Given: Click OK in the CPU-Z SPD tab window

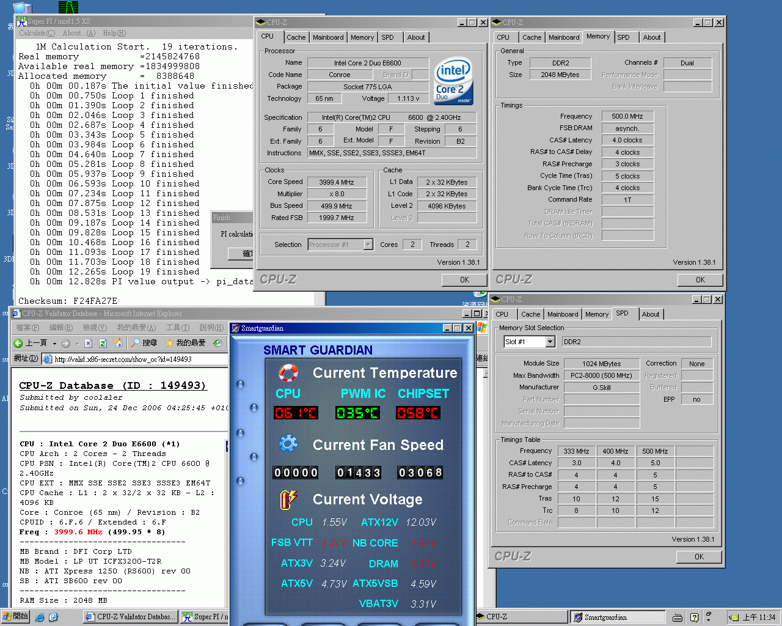Looking at the screenshot, I should [699, 557].
